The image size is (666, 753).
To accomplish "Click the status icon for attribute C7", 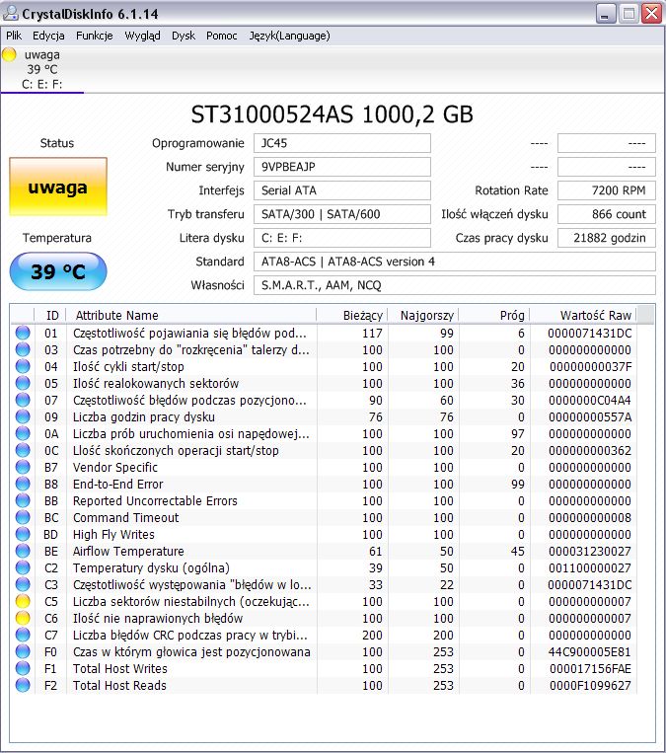I will (23, 635).
